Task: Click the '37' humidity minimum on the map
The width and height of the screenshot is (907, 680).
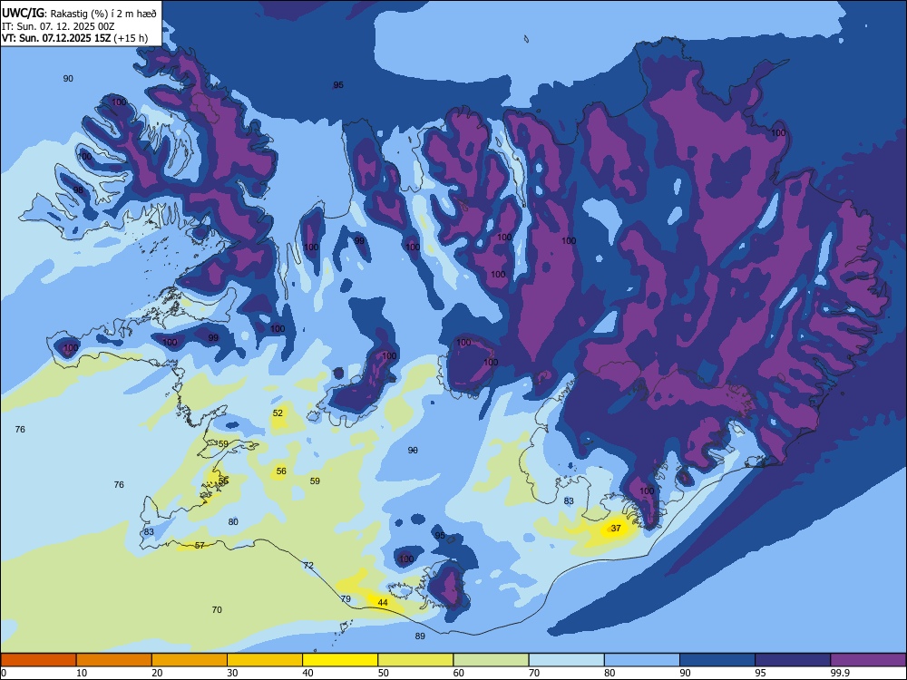Action: 616,528
